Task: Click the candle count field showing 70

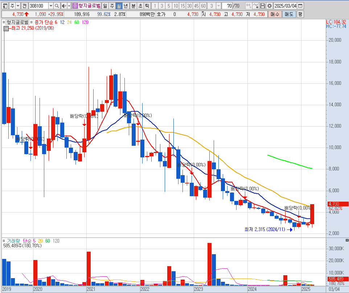Action: 227,6
